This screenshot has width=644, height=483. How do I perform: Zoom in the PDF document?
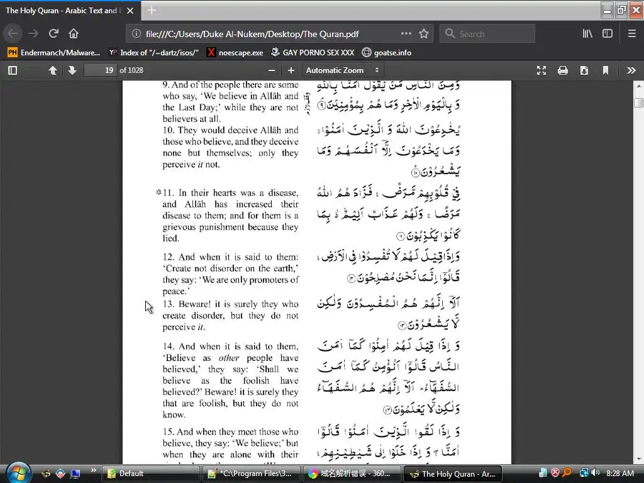291,70
